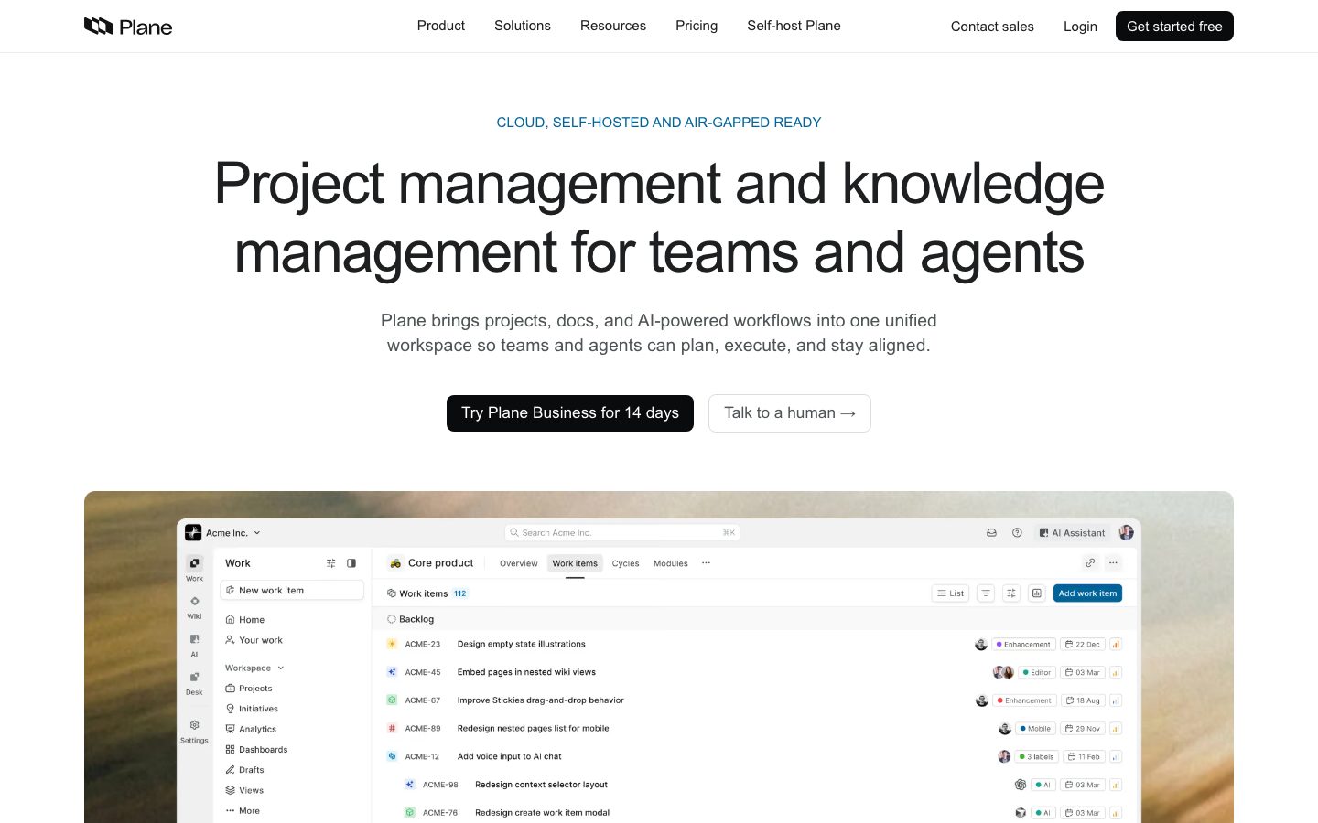1318x823 pixels.
Task: Click the ACME-23 sun type icon
Action: pos(392,644)
